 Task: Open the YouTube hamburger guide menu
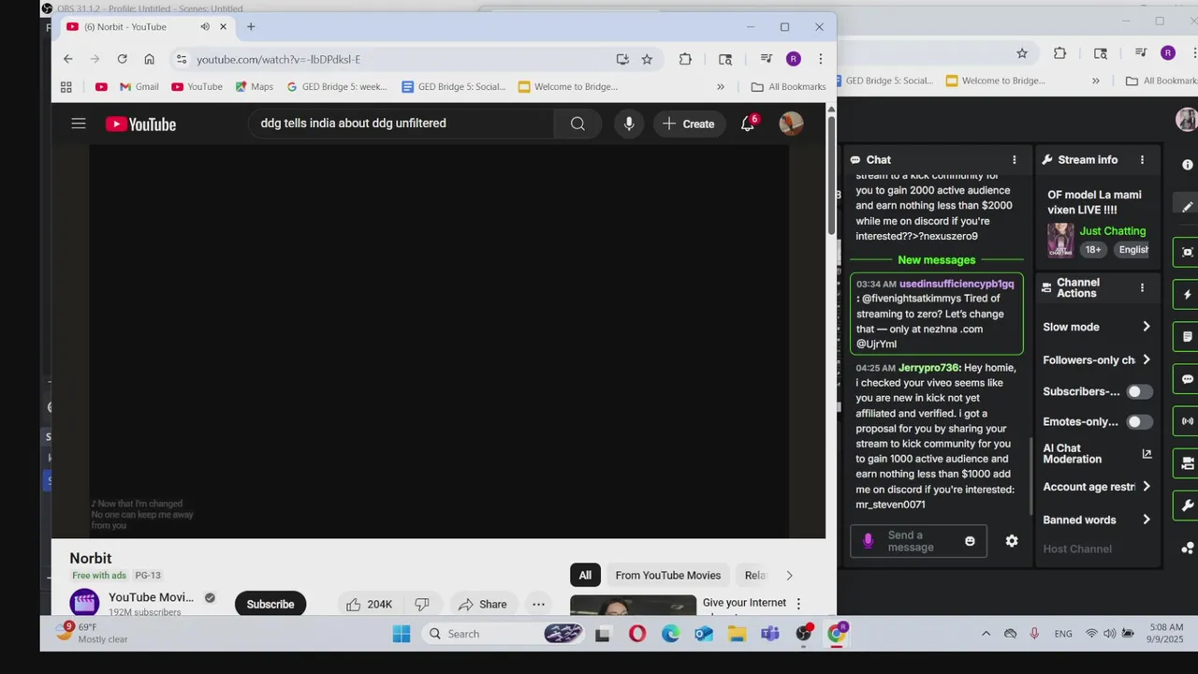pos(79,124)
